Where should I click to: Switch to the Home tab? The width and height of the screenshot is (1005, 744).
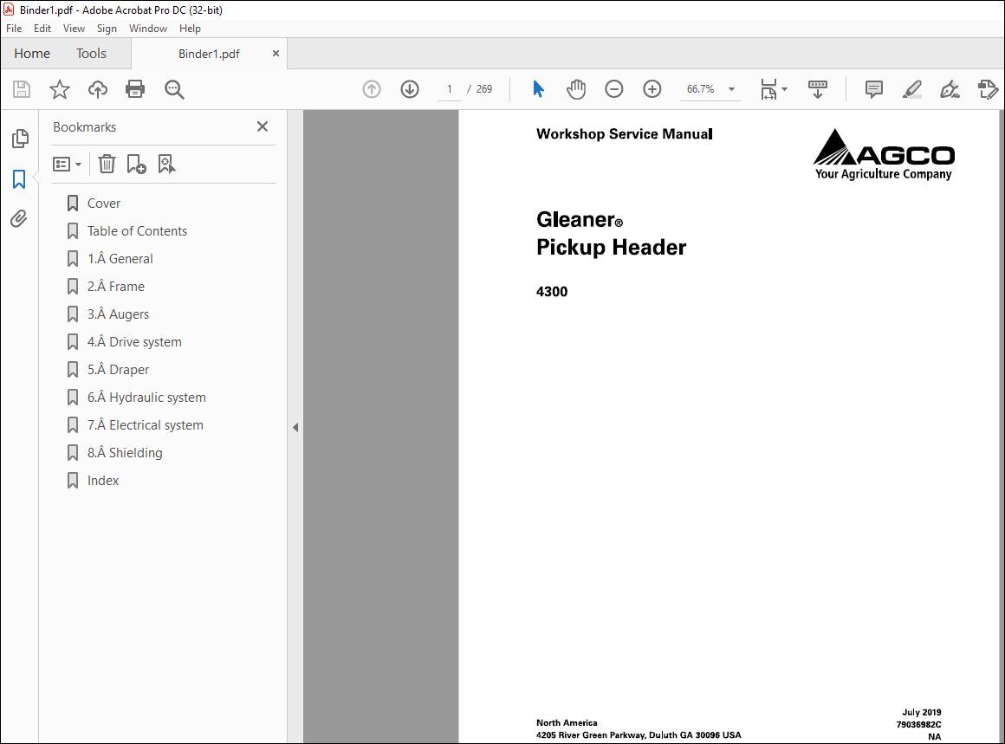(32, 54)
